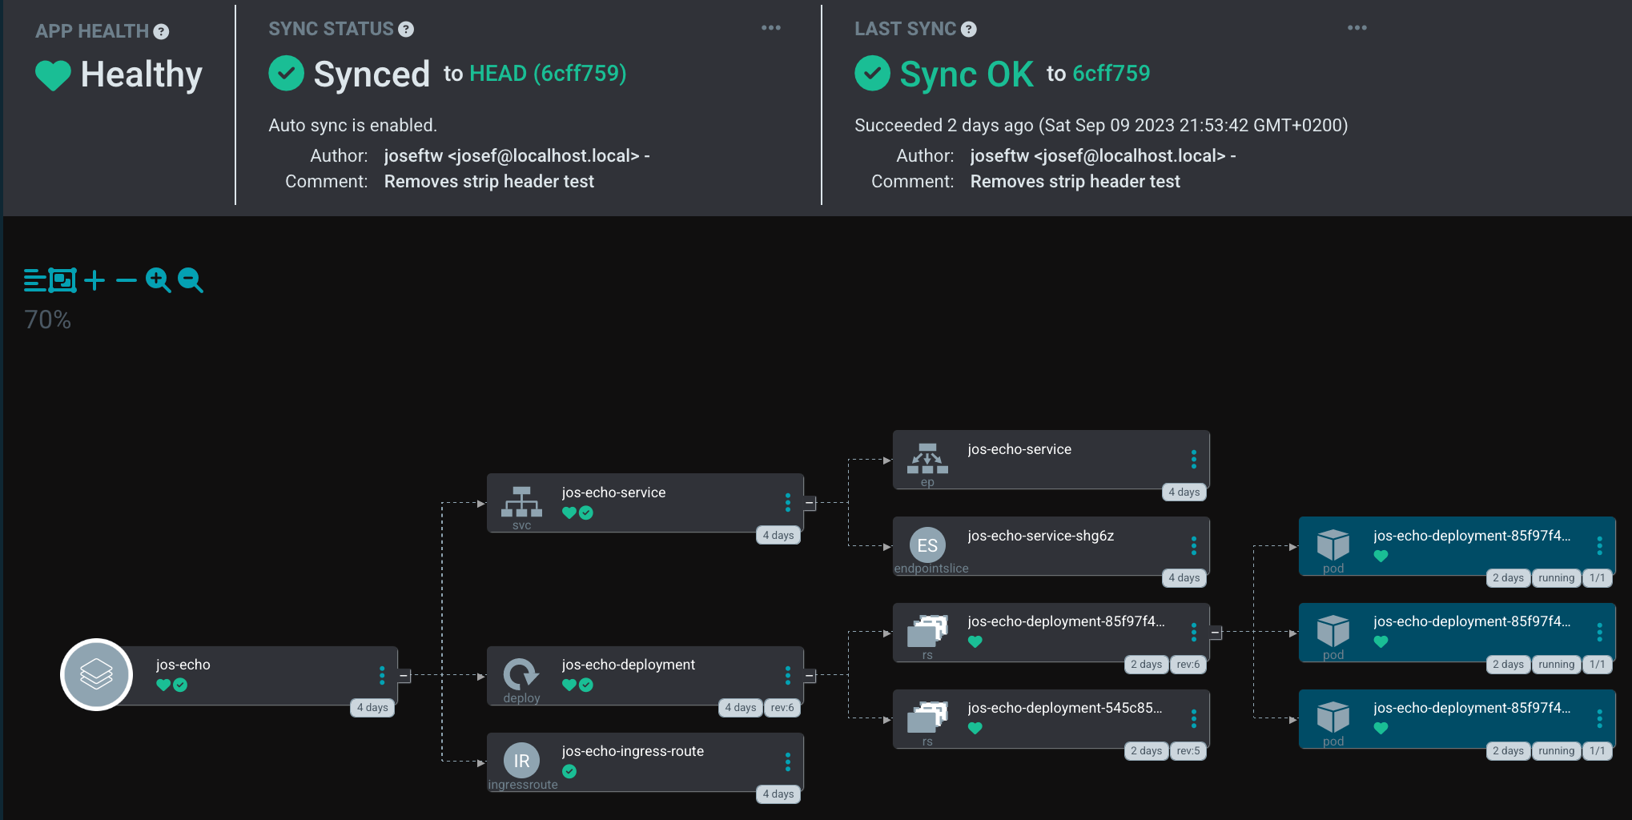Image resolution: width=1632 pixels, height=820 pixels.
Task: Click the 70% zoom level text
Action: (x=48, y=320)
